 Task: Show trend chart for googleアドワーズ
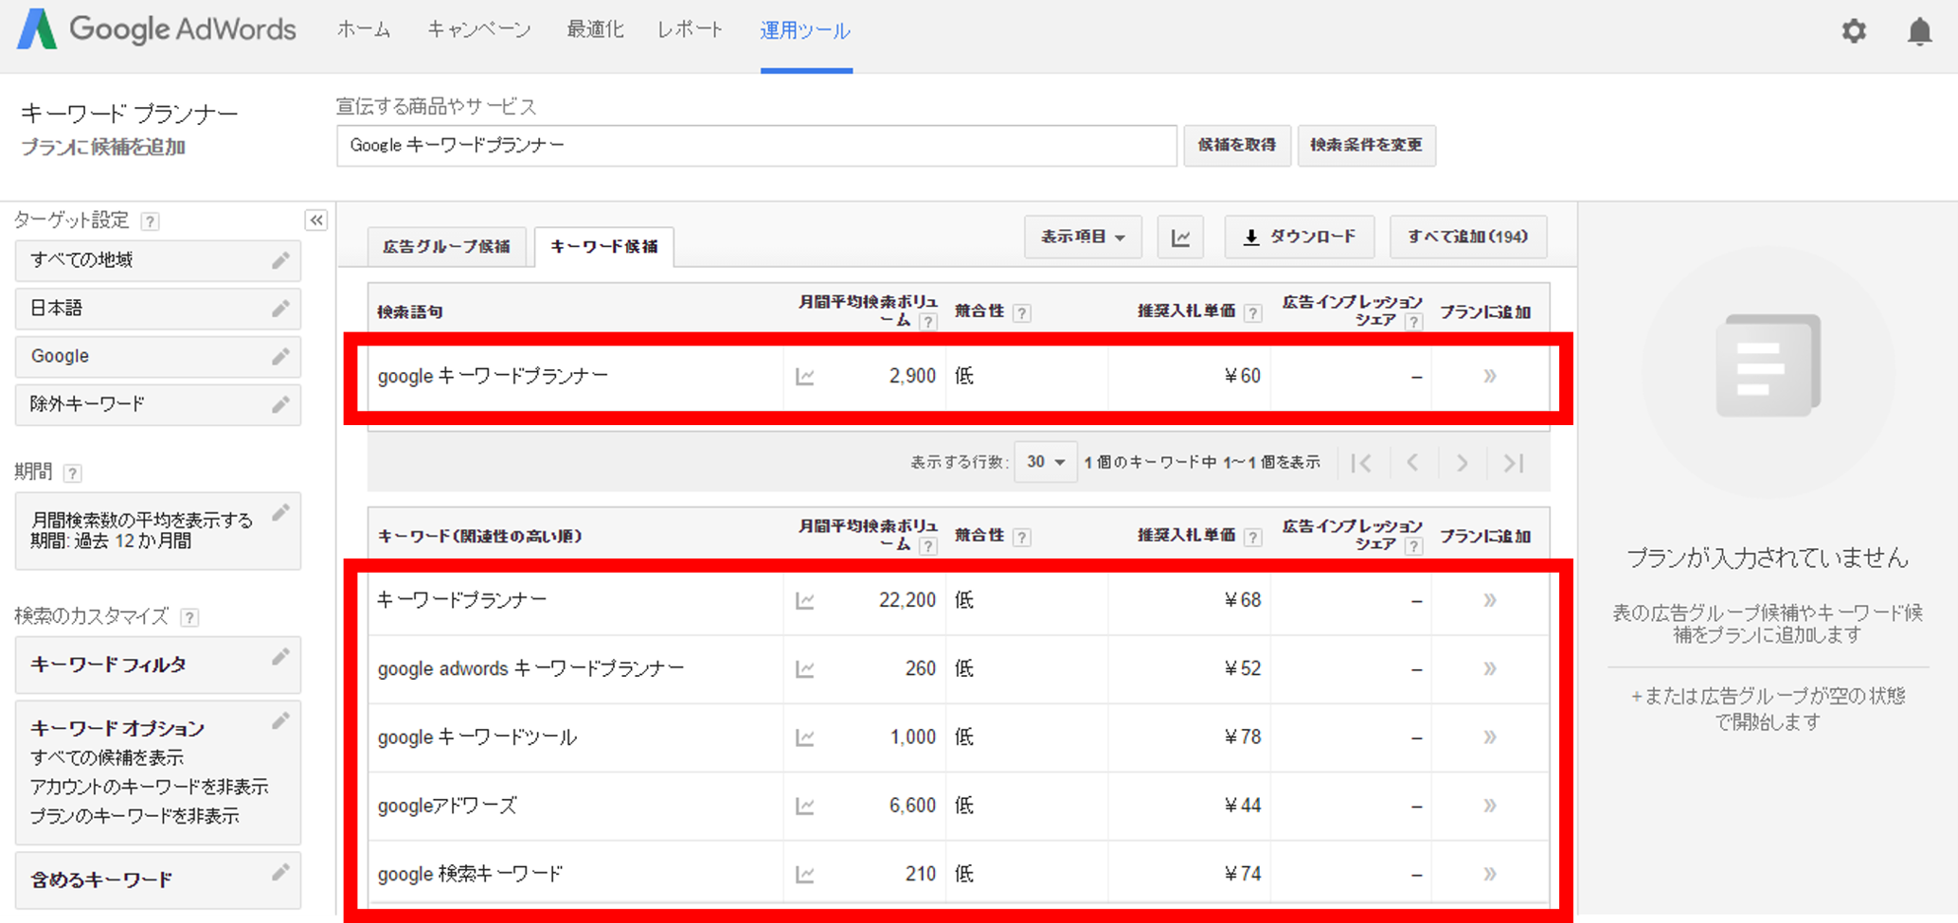(x=805, y=806)
